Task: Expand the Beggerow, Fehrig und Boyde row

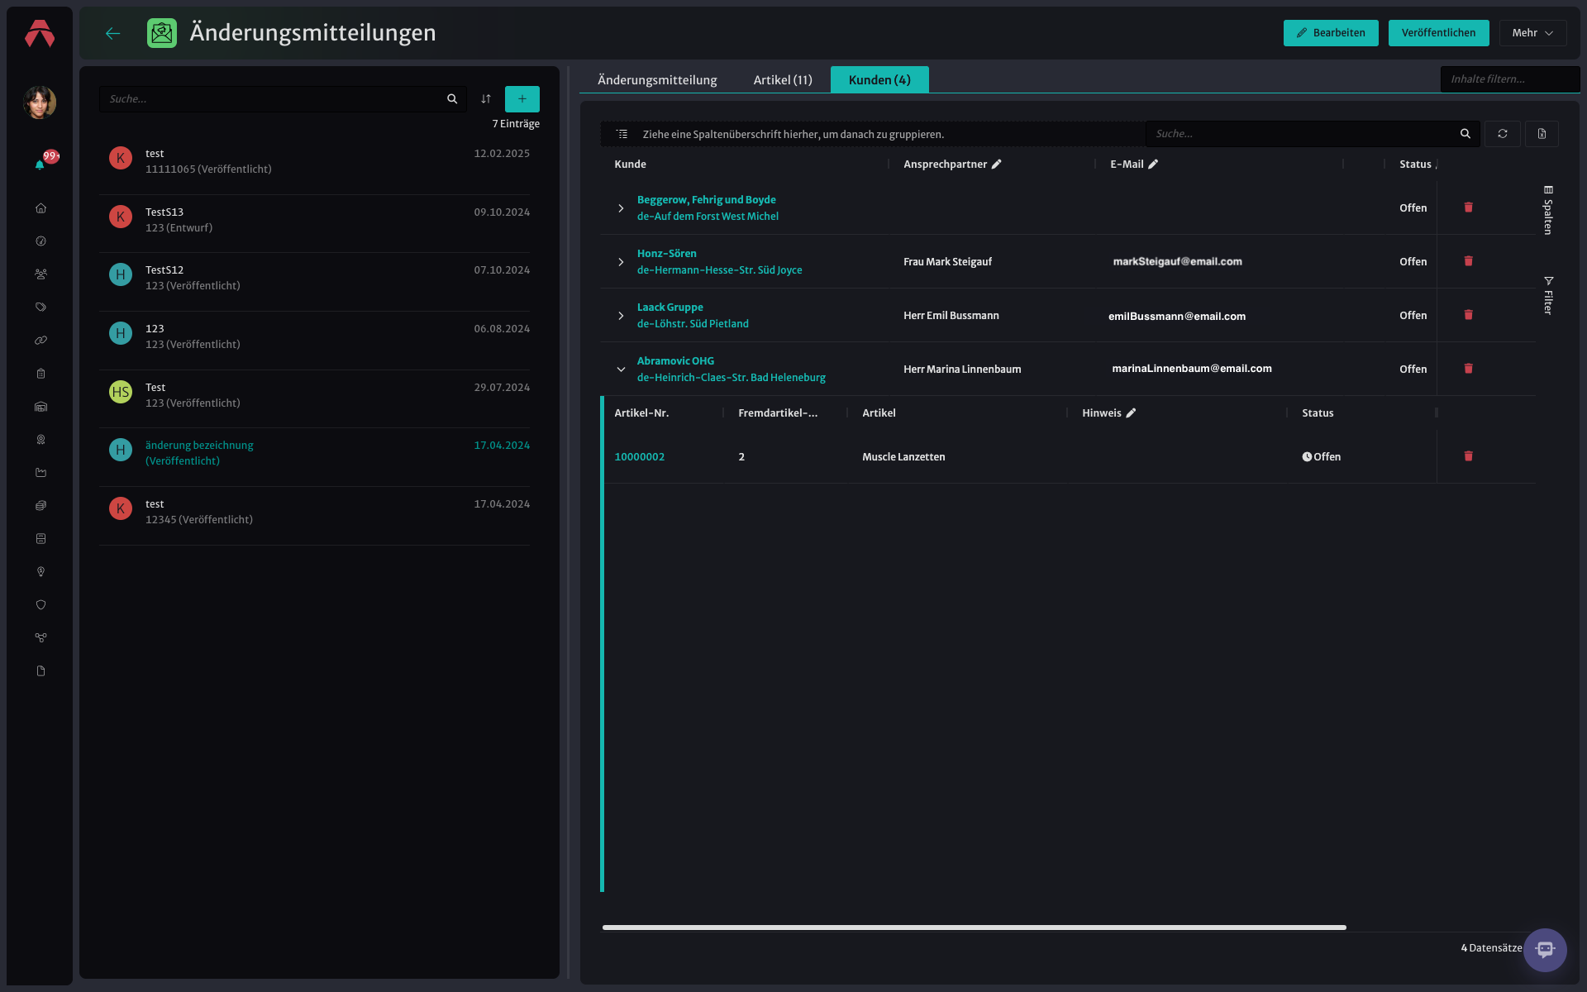Action: click(x=621, y=208)
